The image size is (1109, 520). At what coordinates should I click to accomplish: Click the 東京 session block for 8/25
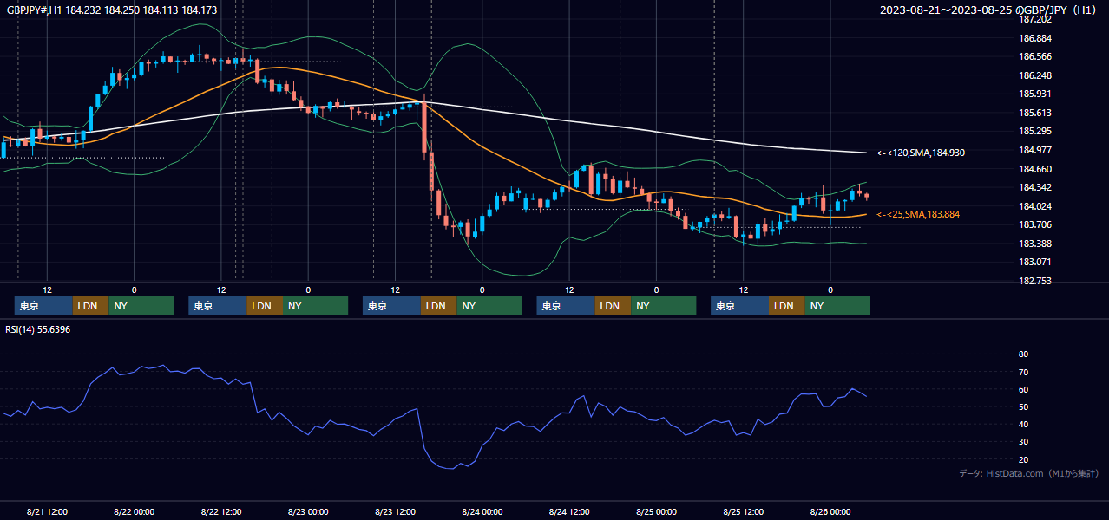[739, 306]
